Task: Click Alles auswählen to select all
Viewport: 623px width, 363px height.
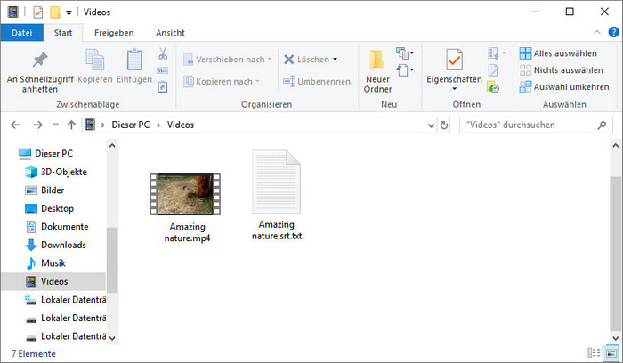Action: pos(561,53)
